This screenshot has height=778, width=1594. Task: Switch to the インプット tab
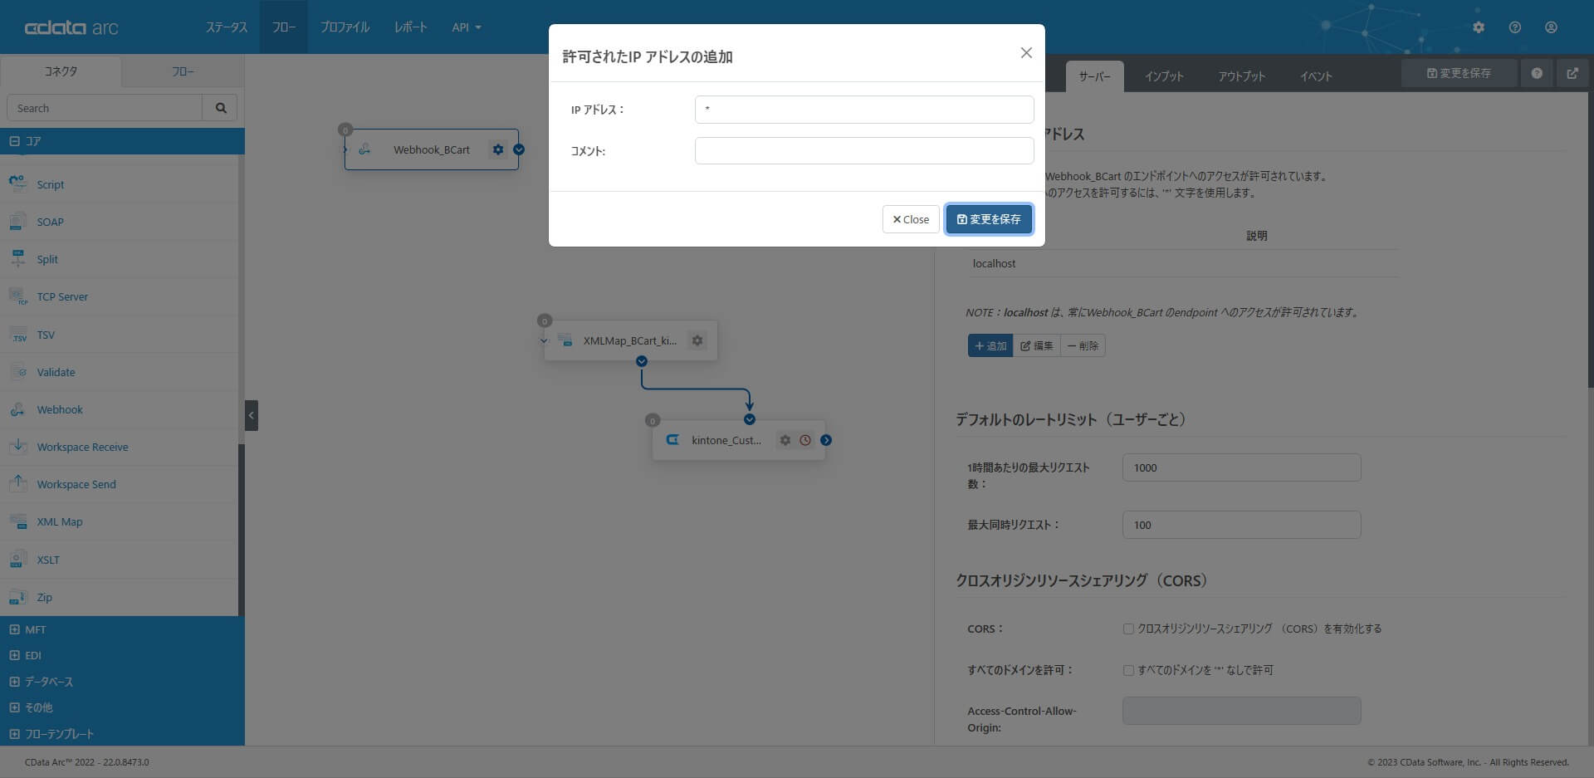coord(1164,76)
